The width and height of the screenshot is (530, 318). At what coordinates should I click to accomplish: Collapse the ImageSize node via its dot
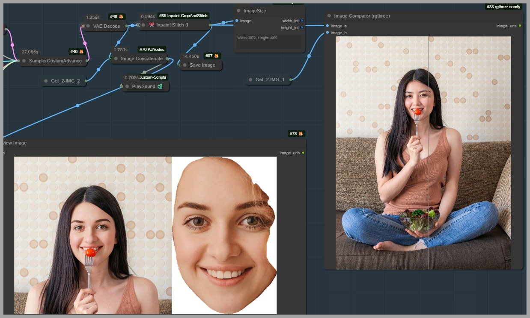tap(238, 11)
